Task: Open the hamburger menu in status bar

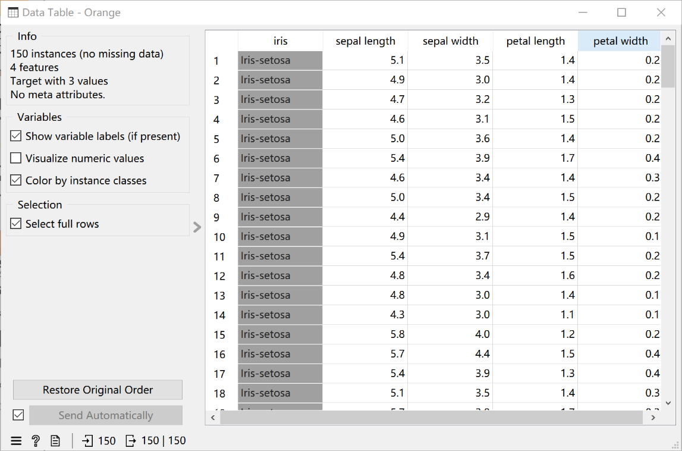Action: [16, 441]
